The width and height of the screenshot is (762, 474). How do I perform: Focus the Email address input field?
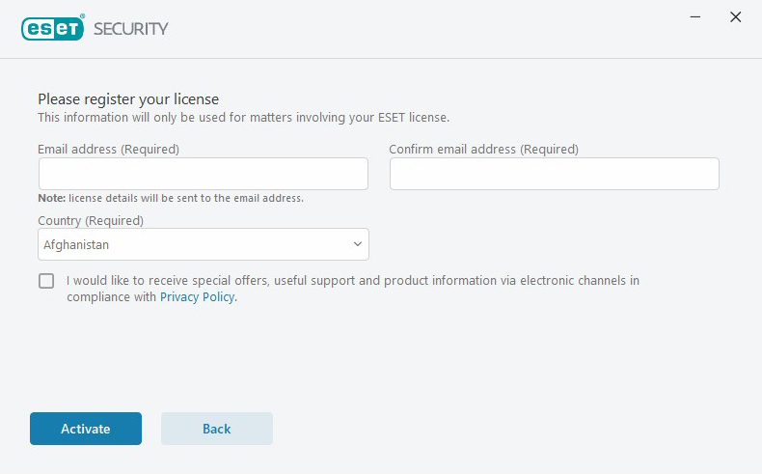204,174
